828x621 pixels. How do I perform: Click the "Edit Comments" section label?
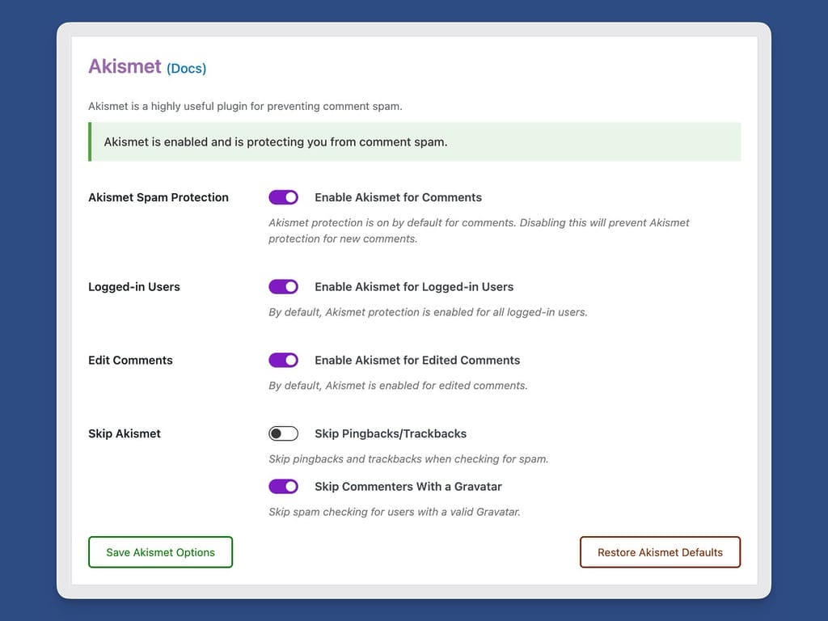[130, 361]
